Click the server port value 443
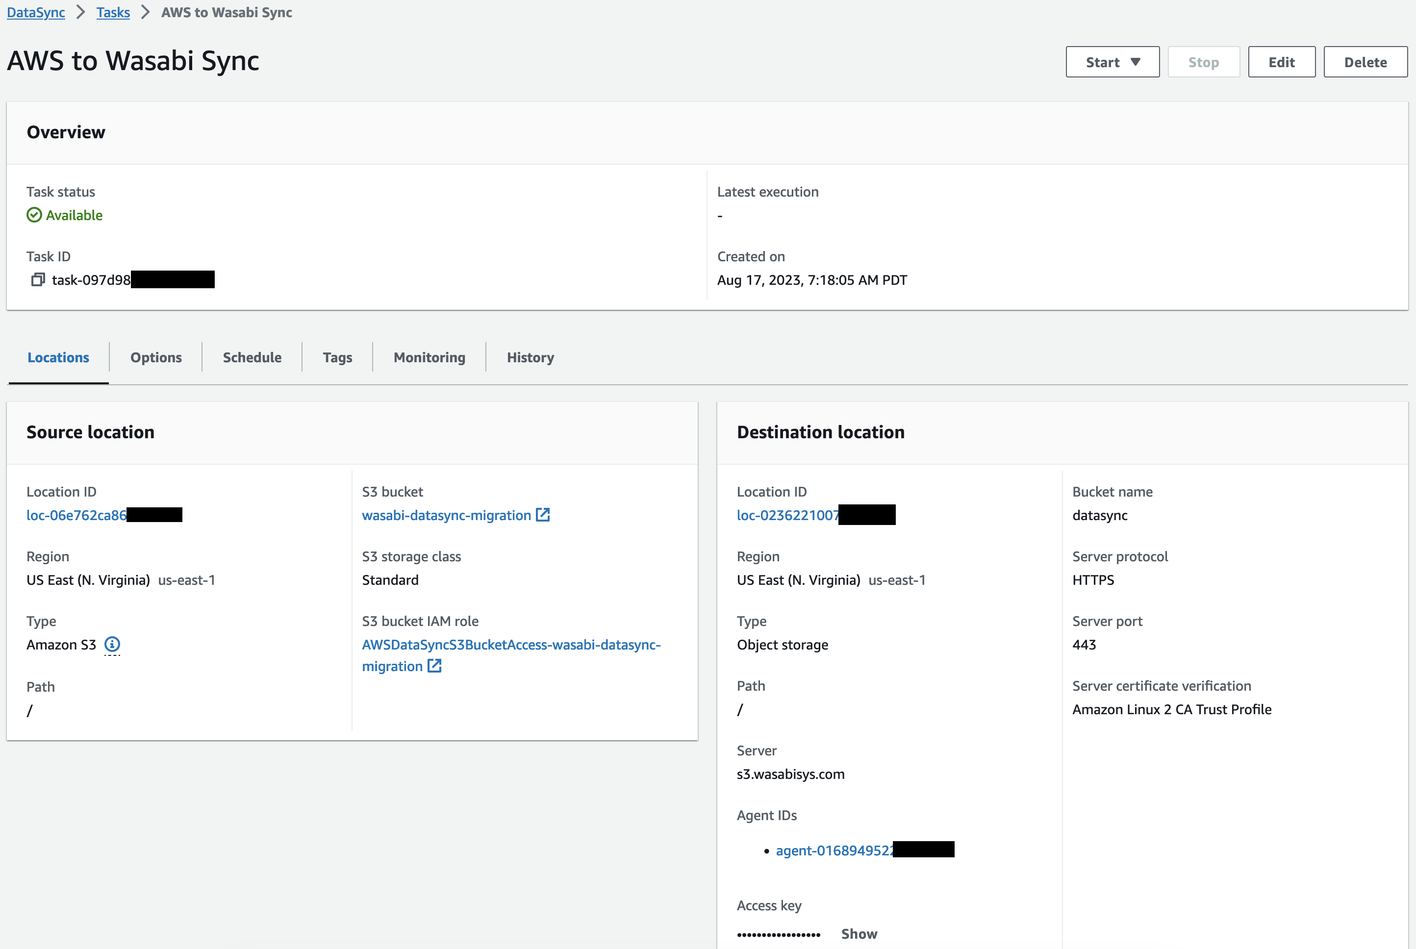Viewport: 1416px width, 949px height. pyautogui.click(x=1084, y=645)
